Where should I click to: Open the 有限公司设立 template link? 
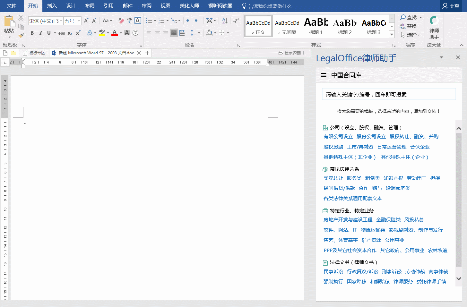pos(338,137)
